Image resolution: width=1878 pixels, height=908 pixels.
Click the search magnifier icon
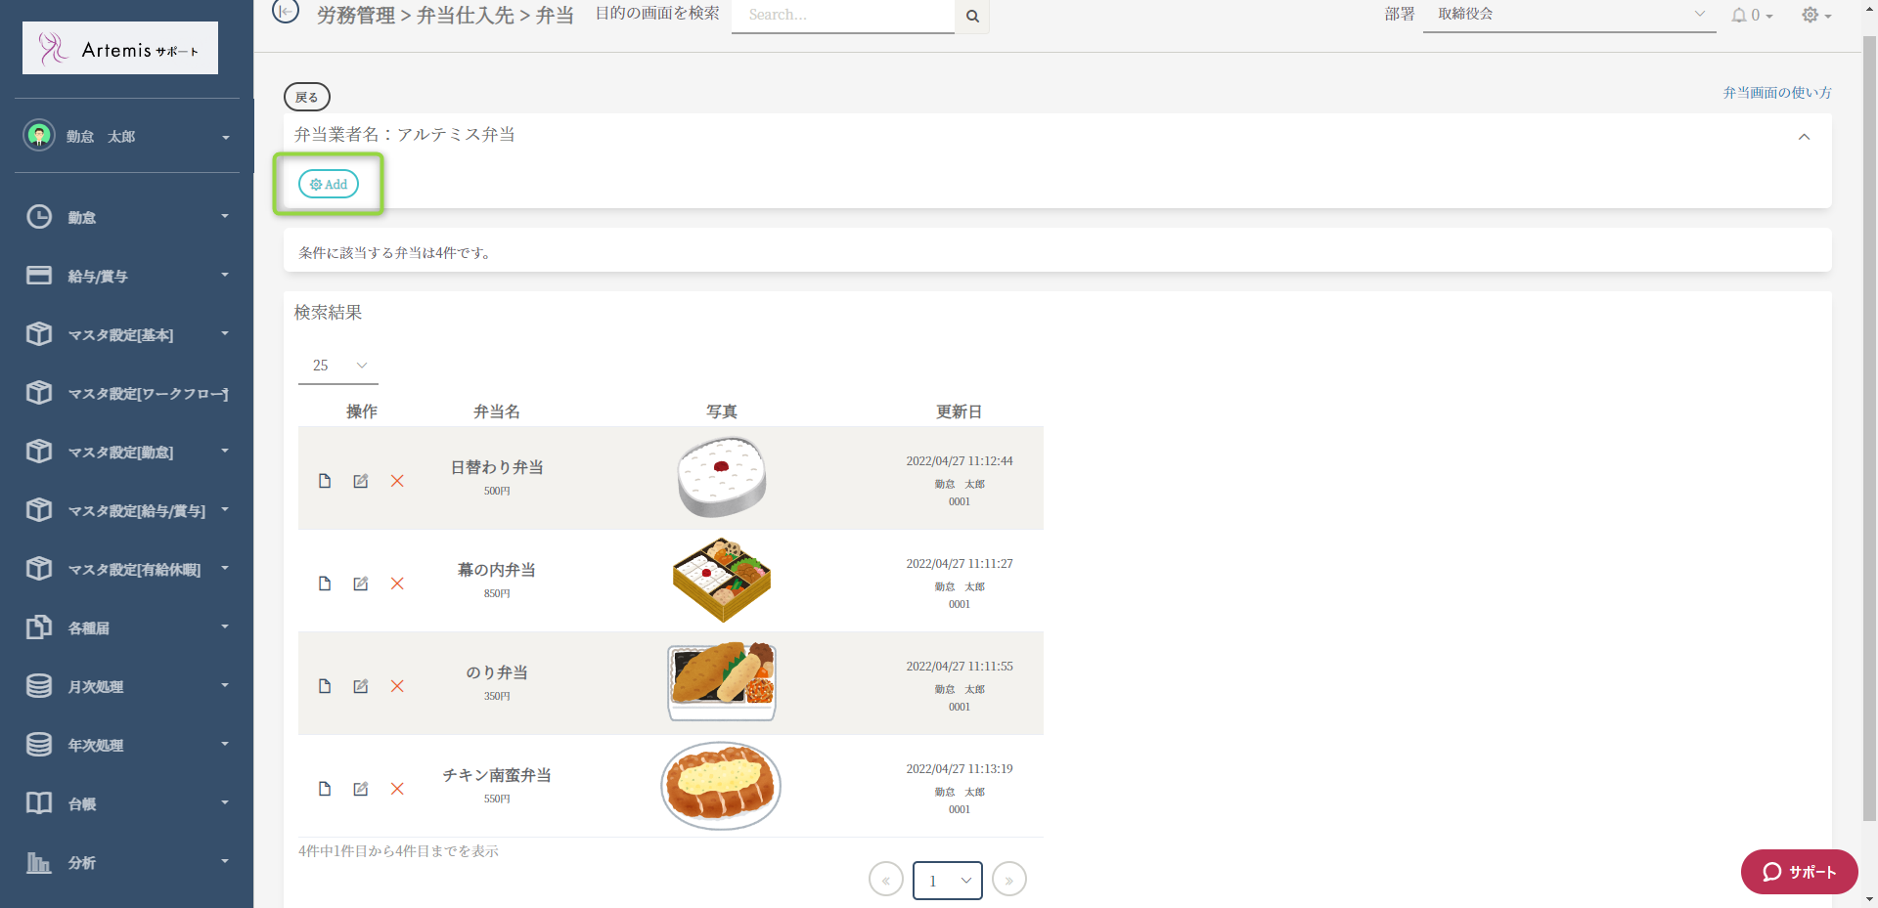coord(972,16)
